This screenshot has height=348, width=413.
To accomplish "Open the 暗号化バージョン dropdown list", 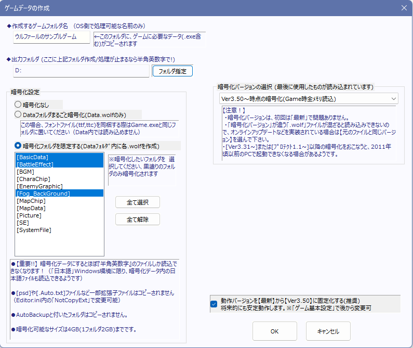I will (309, 99).
